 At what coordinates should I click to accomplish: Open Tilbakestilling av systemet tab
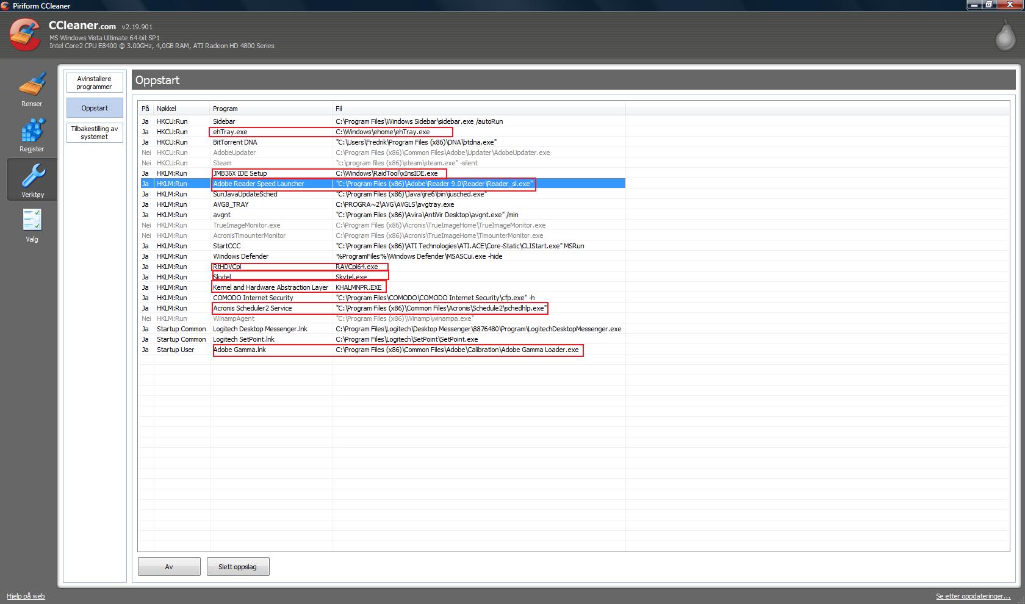[95, 133]
